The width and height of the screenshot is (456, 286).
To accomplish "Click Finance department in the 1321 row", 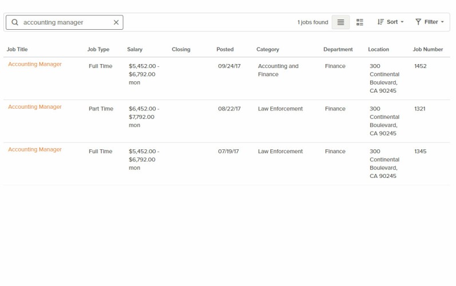I will tap(335, 109).
